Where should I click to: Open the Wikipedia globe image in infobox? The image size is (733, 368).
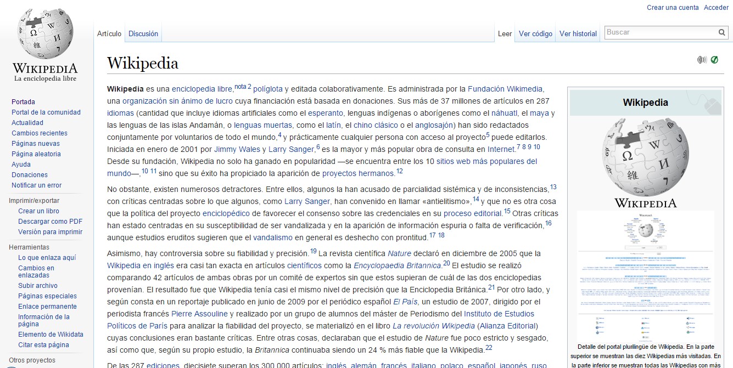(646, 163)
